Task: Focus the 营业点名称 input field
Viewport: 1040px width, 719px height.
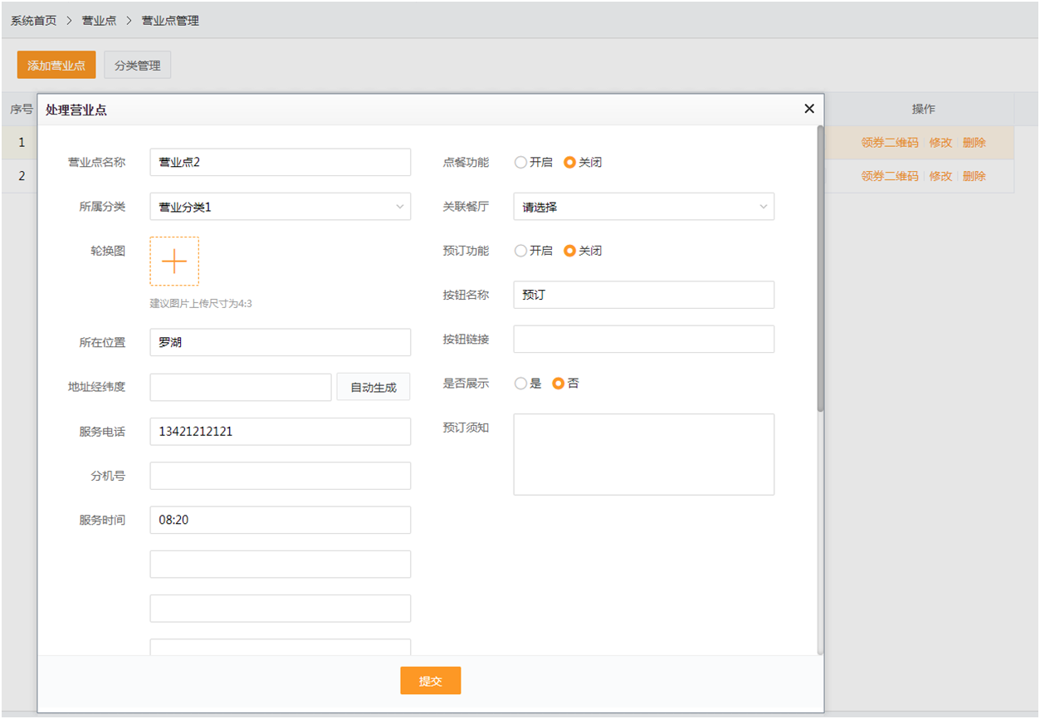Action: [280, 163]
